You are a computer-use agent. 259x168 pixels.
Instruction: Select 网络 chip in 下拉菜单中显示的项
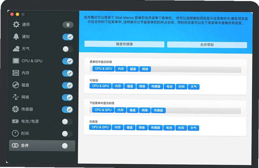point(145,110)
